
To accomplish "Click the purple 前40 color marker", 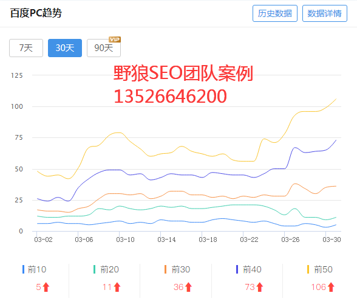I will pyautogui.click(x=237, y=269).
